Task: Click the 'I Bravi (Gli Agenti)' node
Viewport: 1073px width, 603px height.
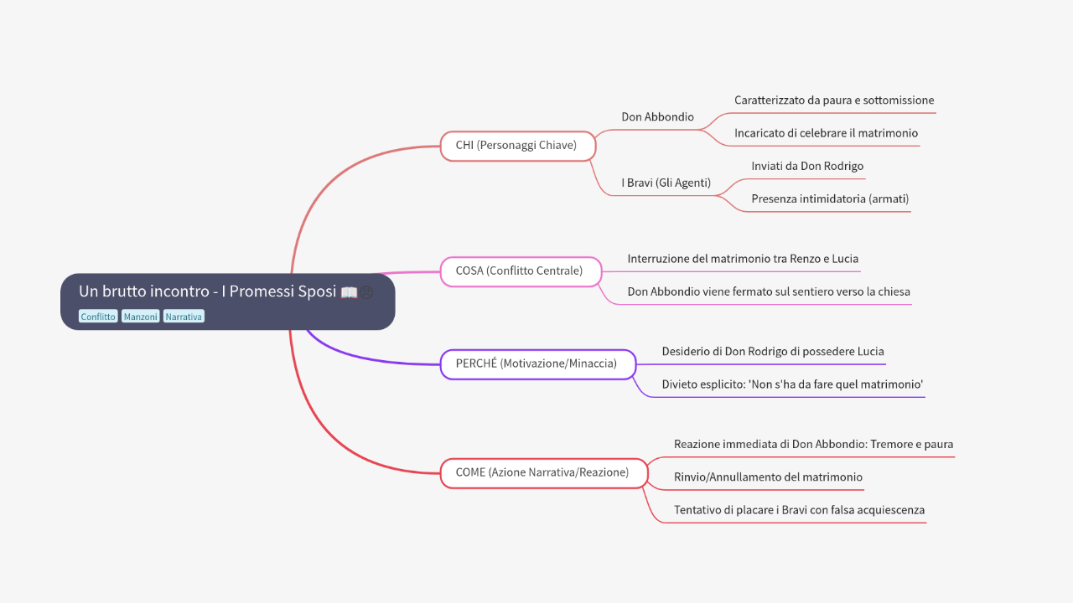Action: coord(666,182)
